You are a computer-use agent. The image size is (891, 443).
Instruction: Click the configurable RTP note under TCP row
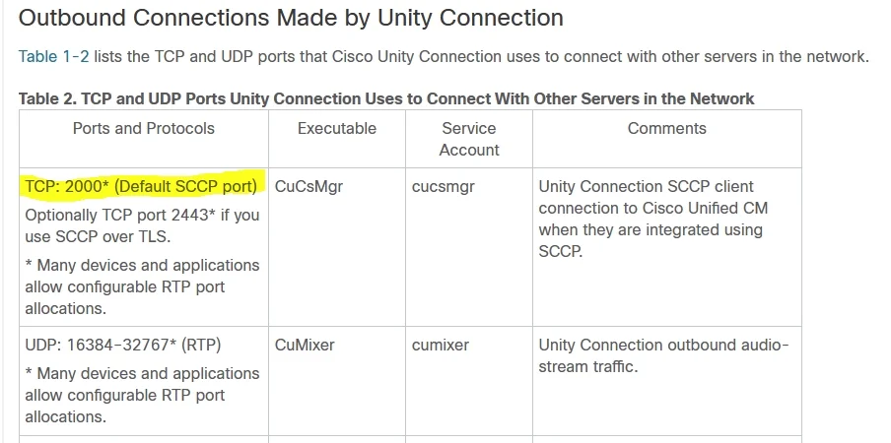coord(142,287)
